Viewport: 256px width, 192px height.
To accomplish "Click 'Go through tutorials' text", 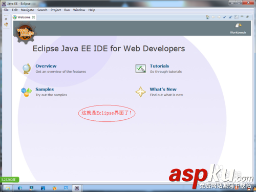I will (166, 72).
